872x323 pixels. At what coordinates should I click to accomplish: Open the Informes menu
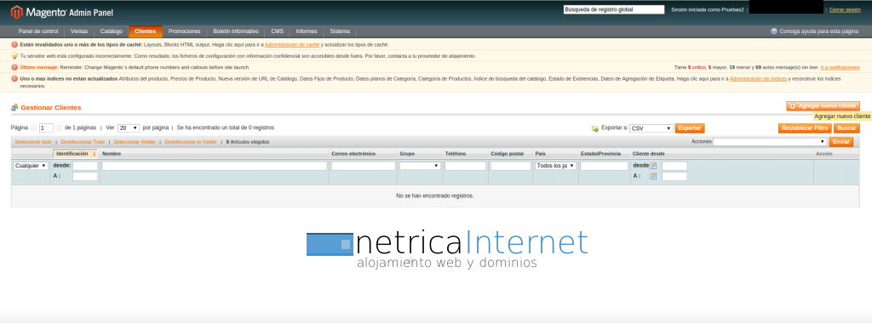click(x=307, y=31)
